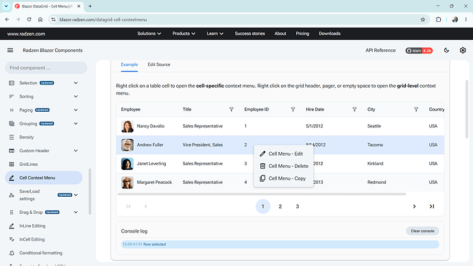
Task: Filter the Title column
Action: pos(232,110)
